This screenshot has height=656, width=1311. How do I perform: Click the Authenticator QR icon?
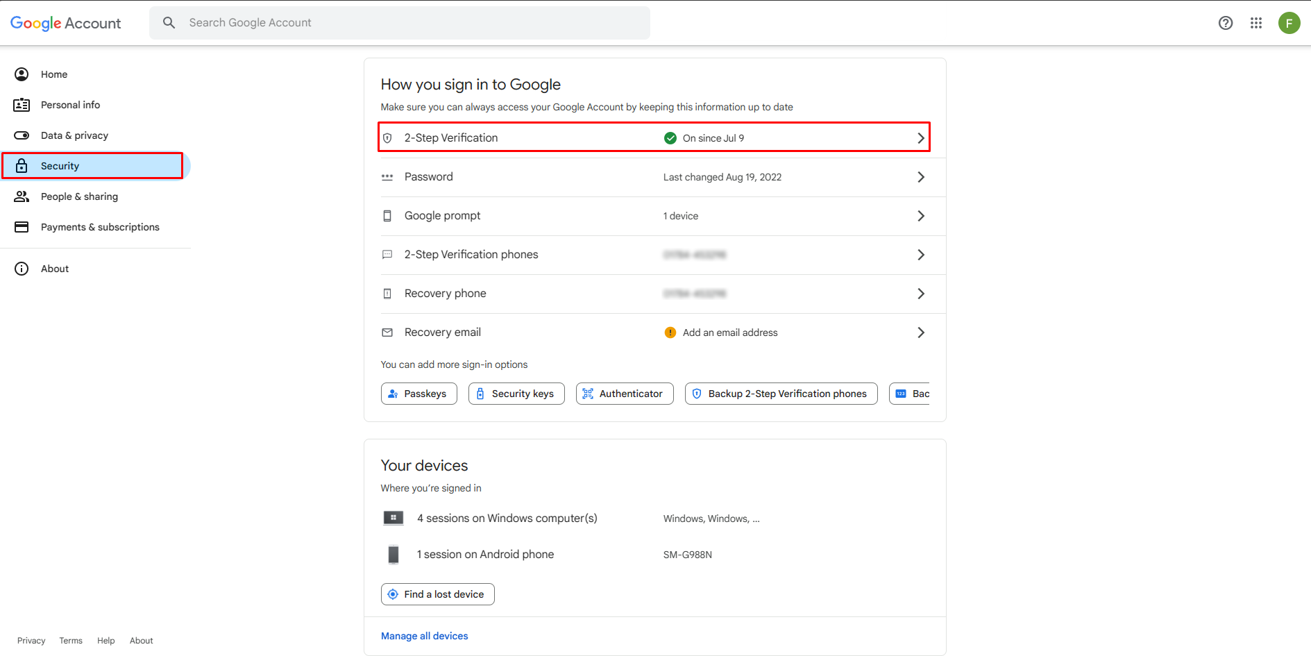[588, 394]
